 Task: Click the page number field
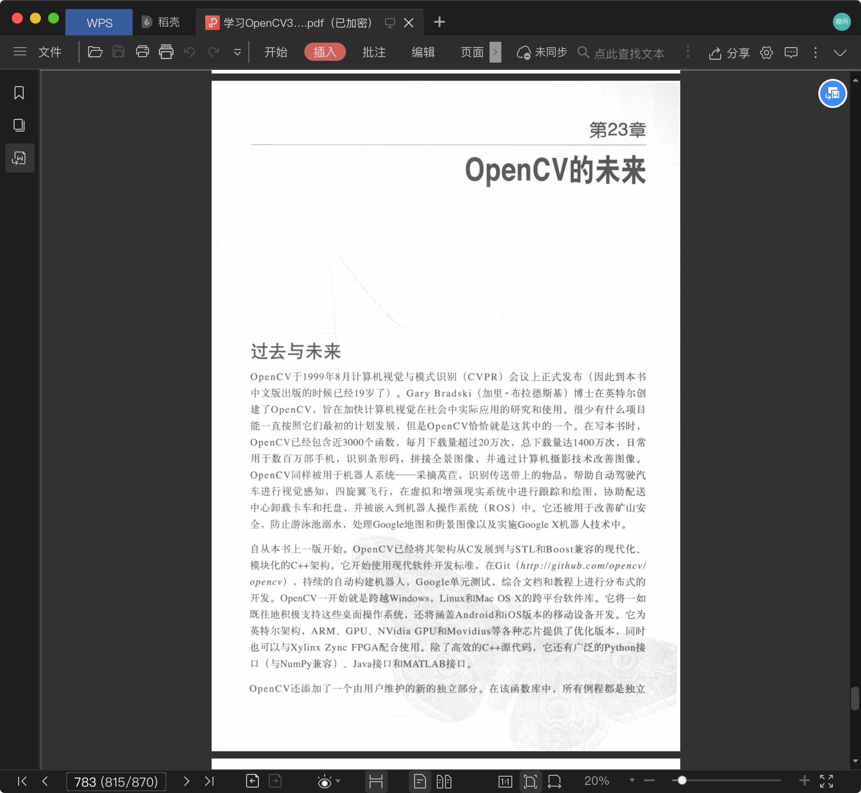click(116, 781)
